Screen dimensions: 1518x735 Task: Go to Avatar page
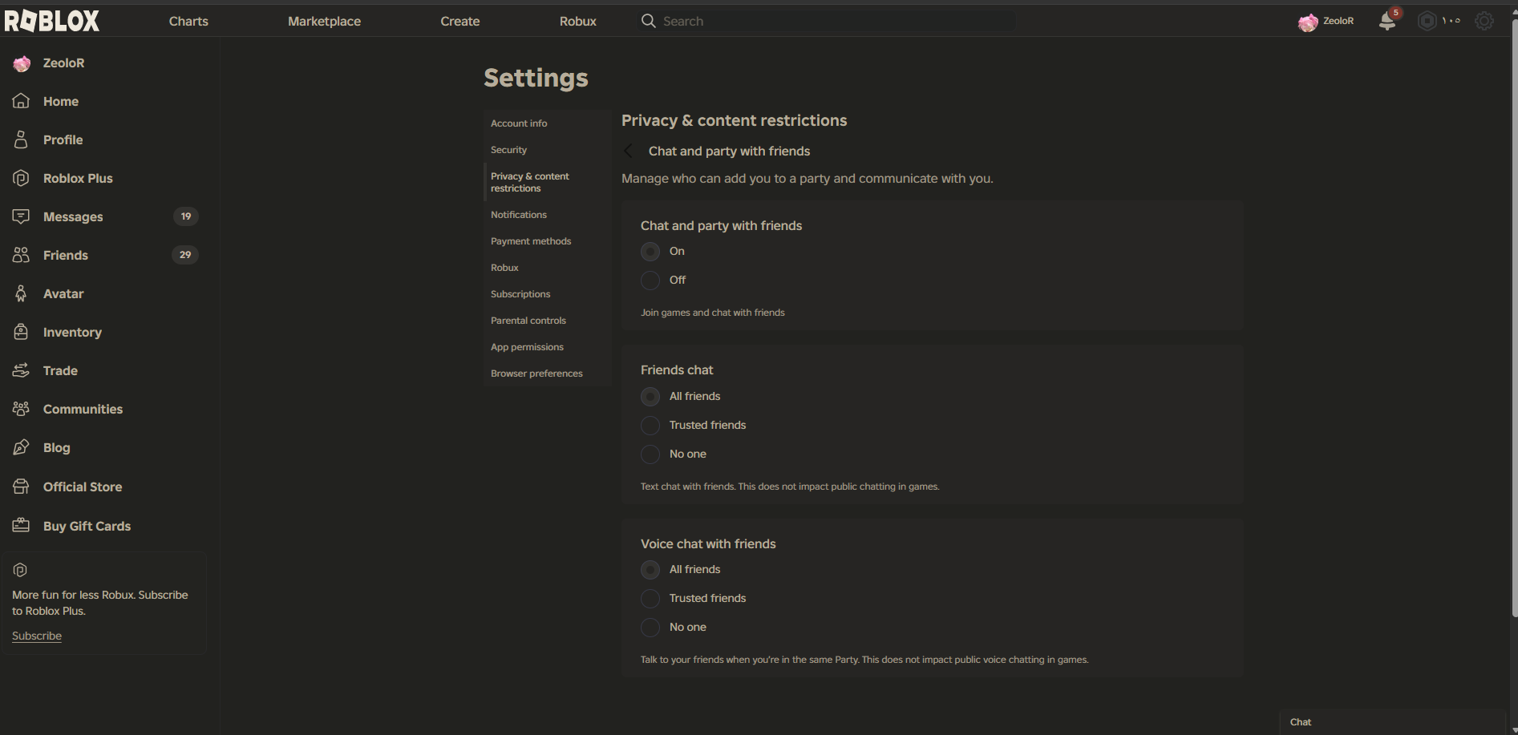tap(63, 294)
